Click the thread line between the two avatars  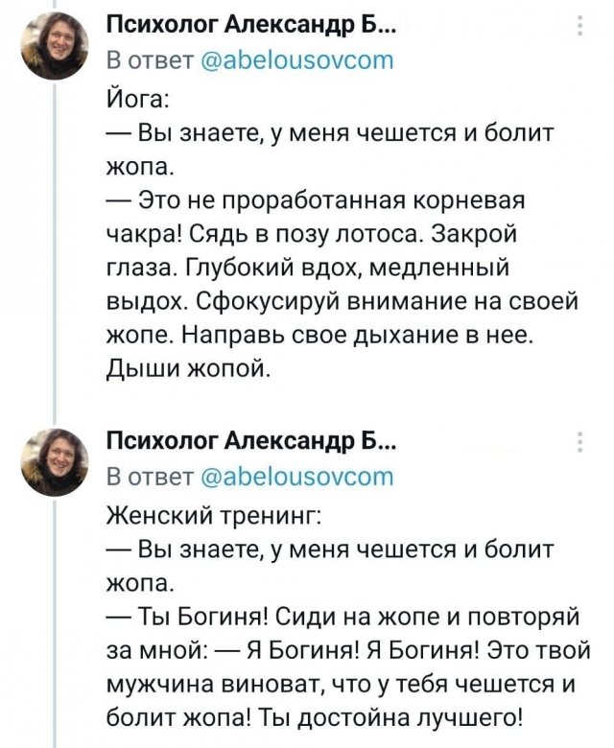(57, 249)
